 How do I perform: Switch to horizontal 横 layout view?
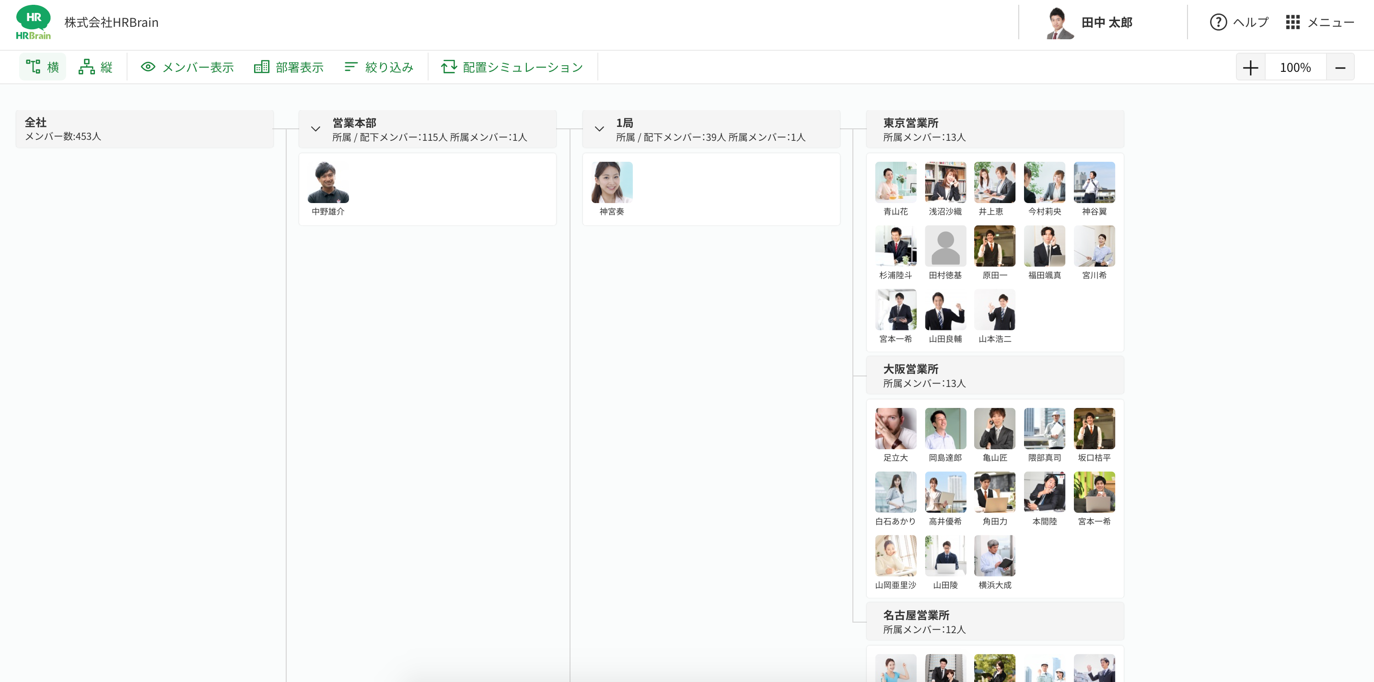coord(43,67)
